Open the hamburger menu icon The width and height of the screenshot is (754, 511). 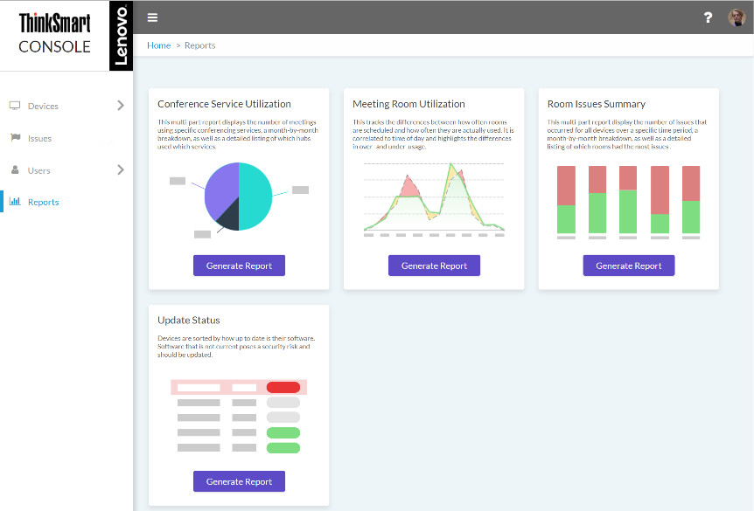click(x=152, y=17)
